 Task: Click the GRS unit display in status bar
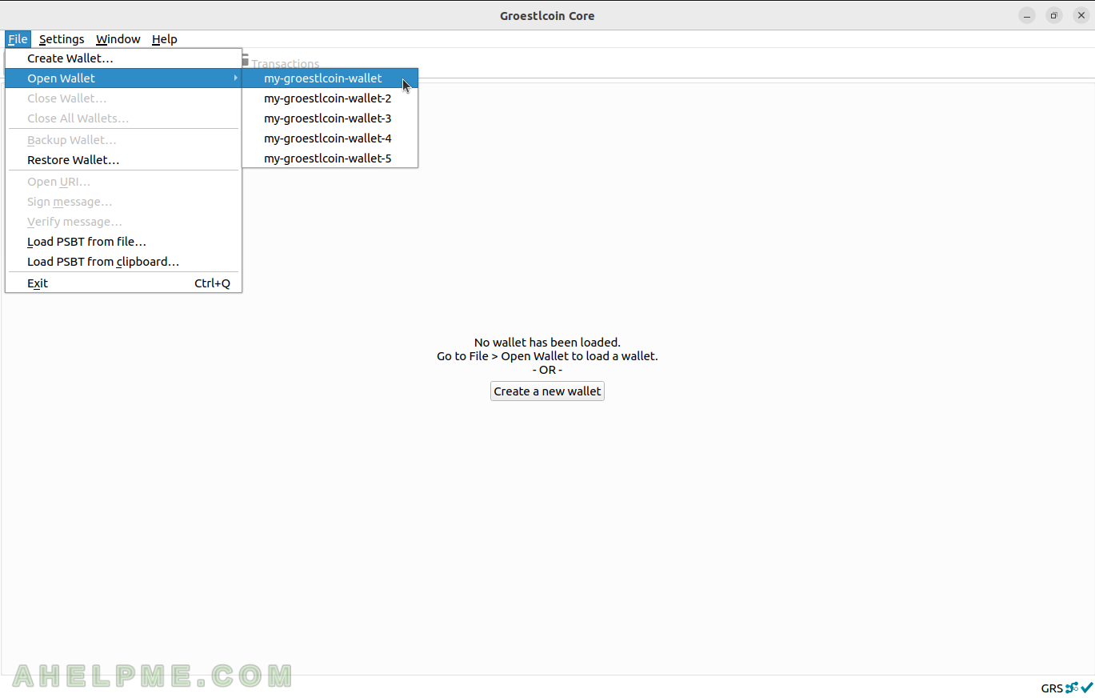tap(1052, 688)
